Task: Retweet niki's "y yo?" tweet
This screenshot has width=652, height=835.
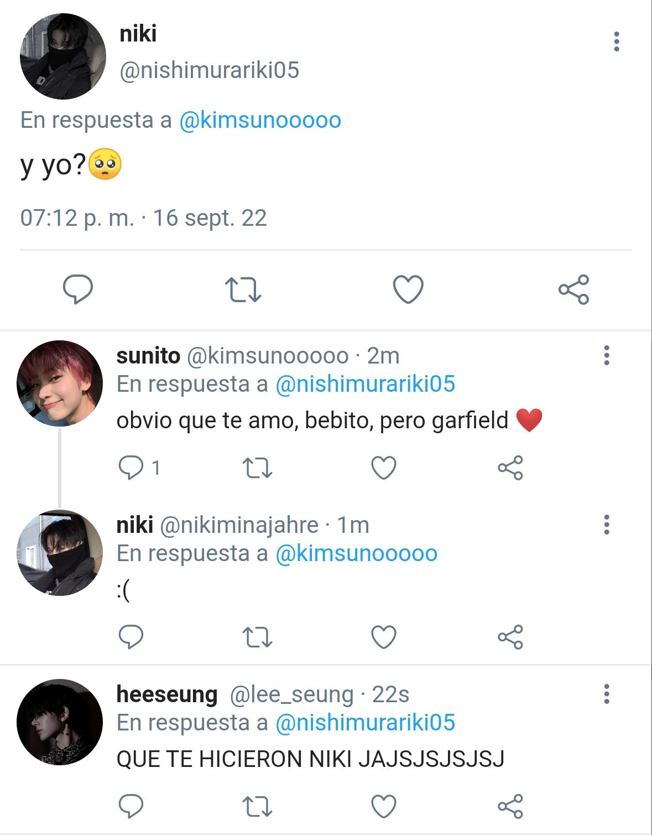Action: [x=243, y=289]
